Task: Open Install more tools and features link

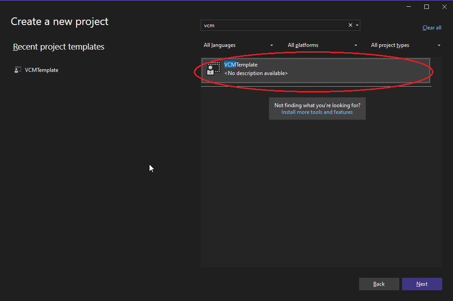Action: (x=317, y=112)
